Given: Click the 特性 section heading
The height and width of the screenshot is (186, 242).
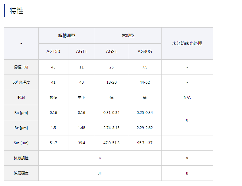Looking at the screenshot, I should (17, 11).
